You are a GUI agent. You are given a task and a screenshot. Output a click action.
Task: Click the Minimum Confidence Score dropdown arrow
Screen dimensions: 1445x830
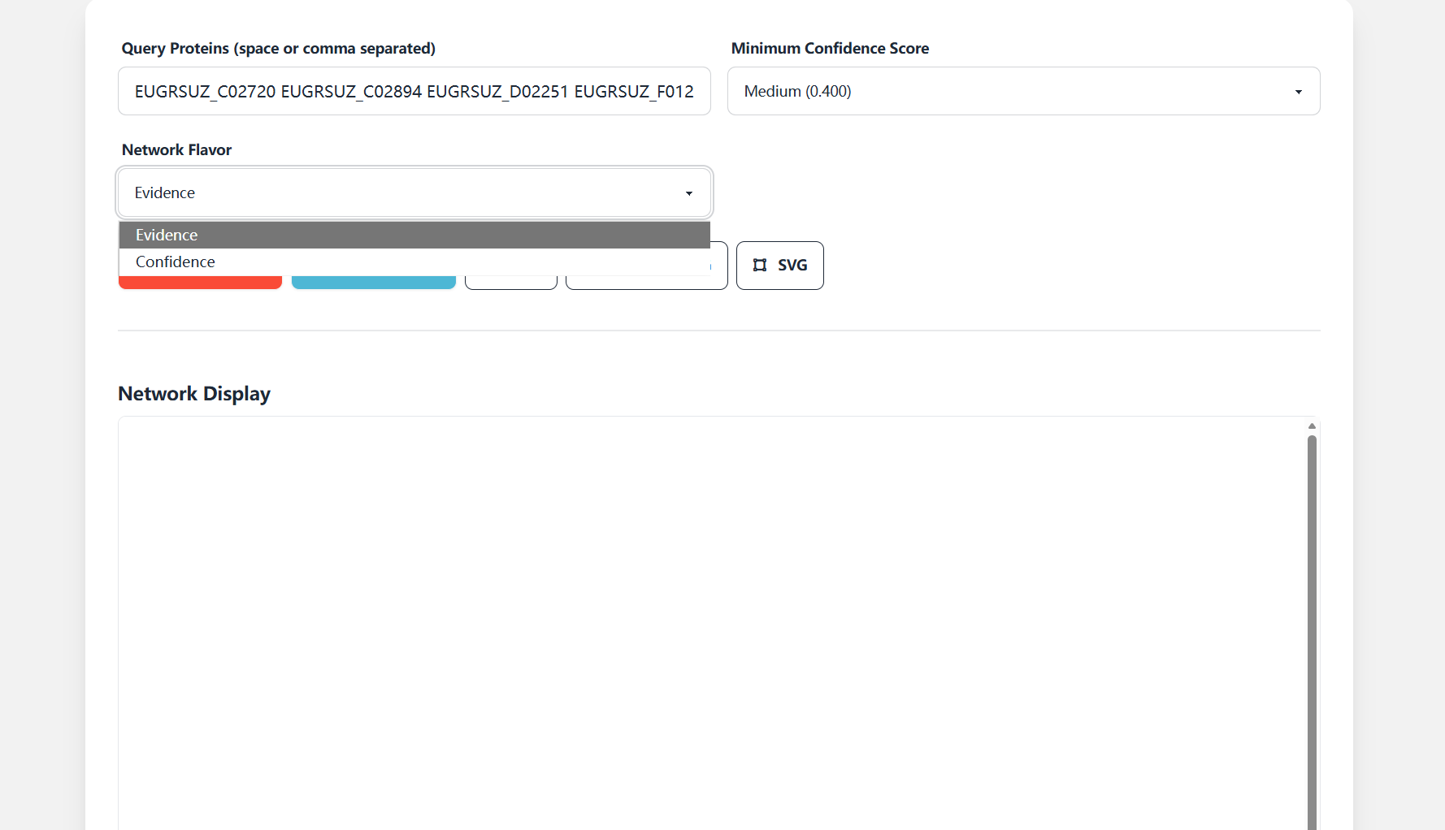coord(1298,91)
